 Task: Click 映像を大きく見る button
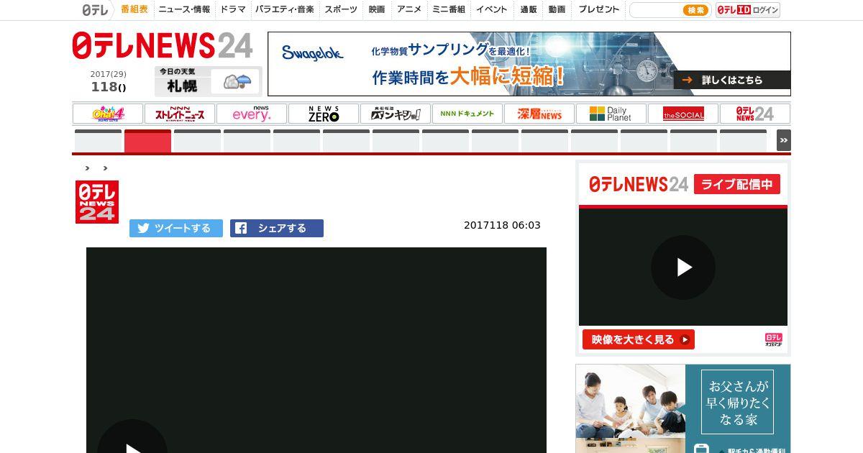639,339
